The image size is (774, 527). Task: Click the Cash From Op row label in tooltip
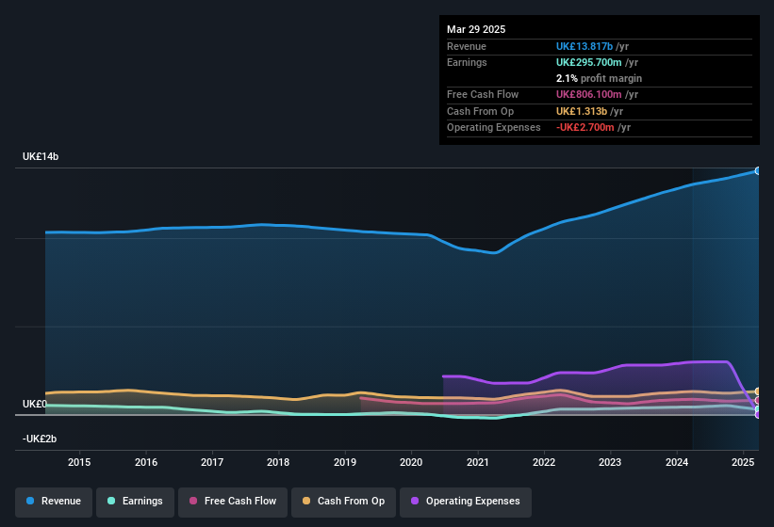point(480,111)
